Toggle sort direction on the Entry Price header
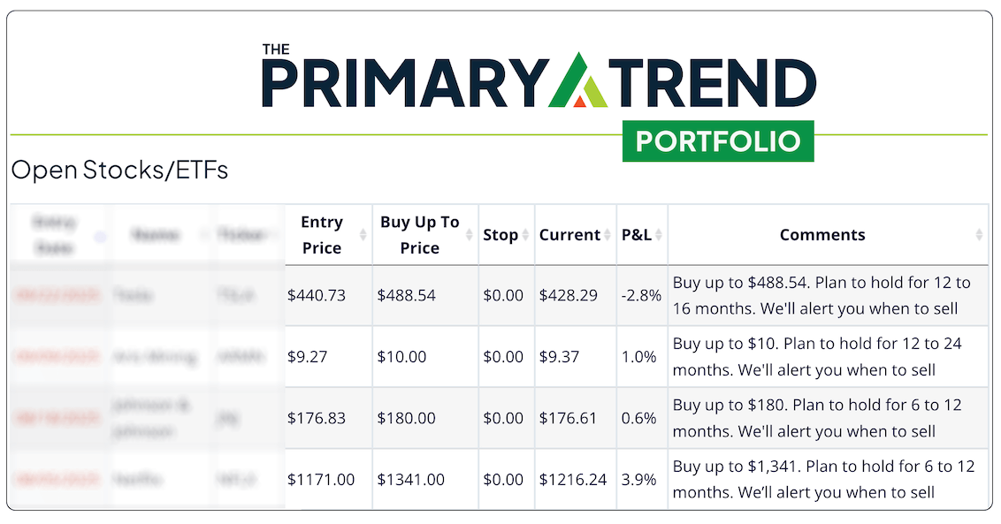The width and height of the screenshot is (1001, 524). click(362, 235)
